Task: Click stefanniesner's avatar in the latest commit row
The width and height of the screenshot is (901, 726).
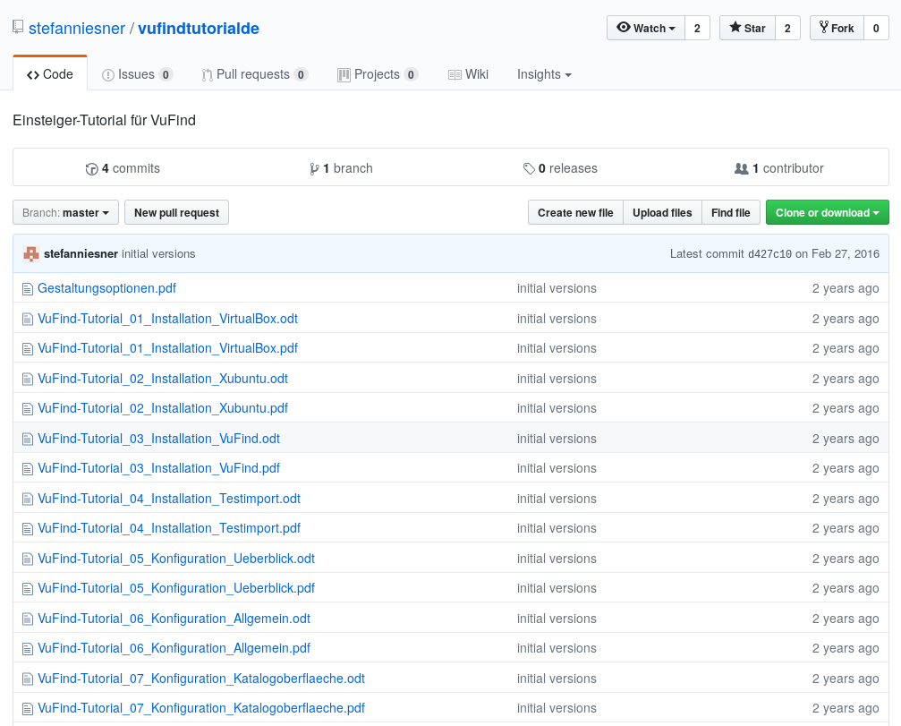Action: tap(31, 253)
